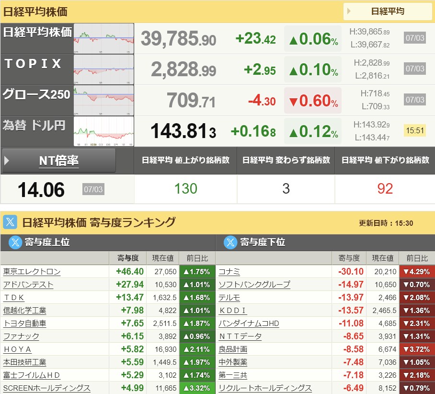Viewport: 435px width, 394px height.
Task: Click the 27,050 price for 東京エレクトロン
Action: click(165, 272)
